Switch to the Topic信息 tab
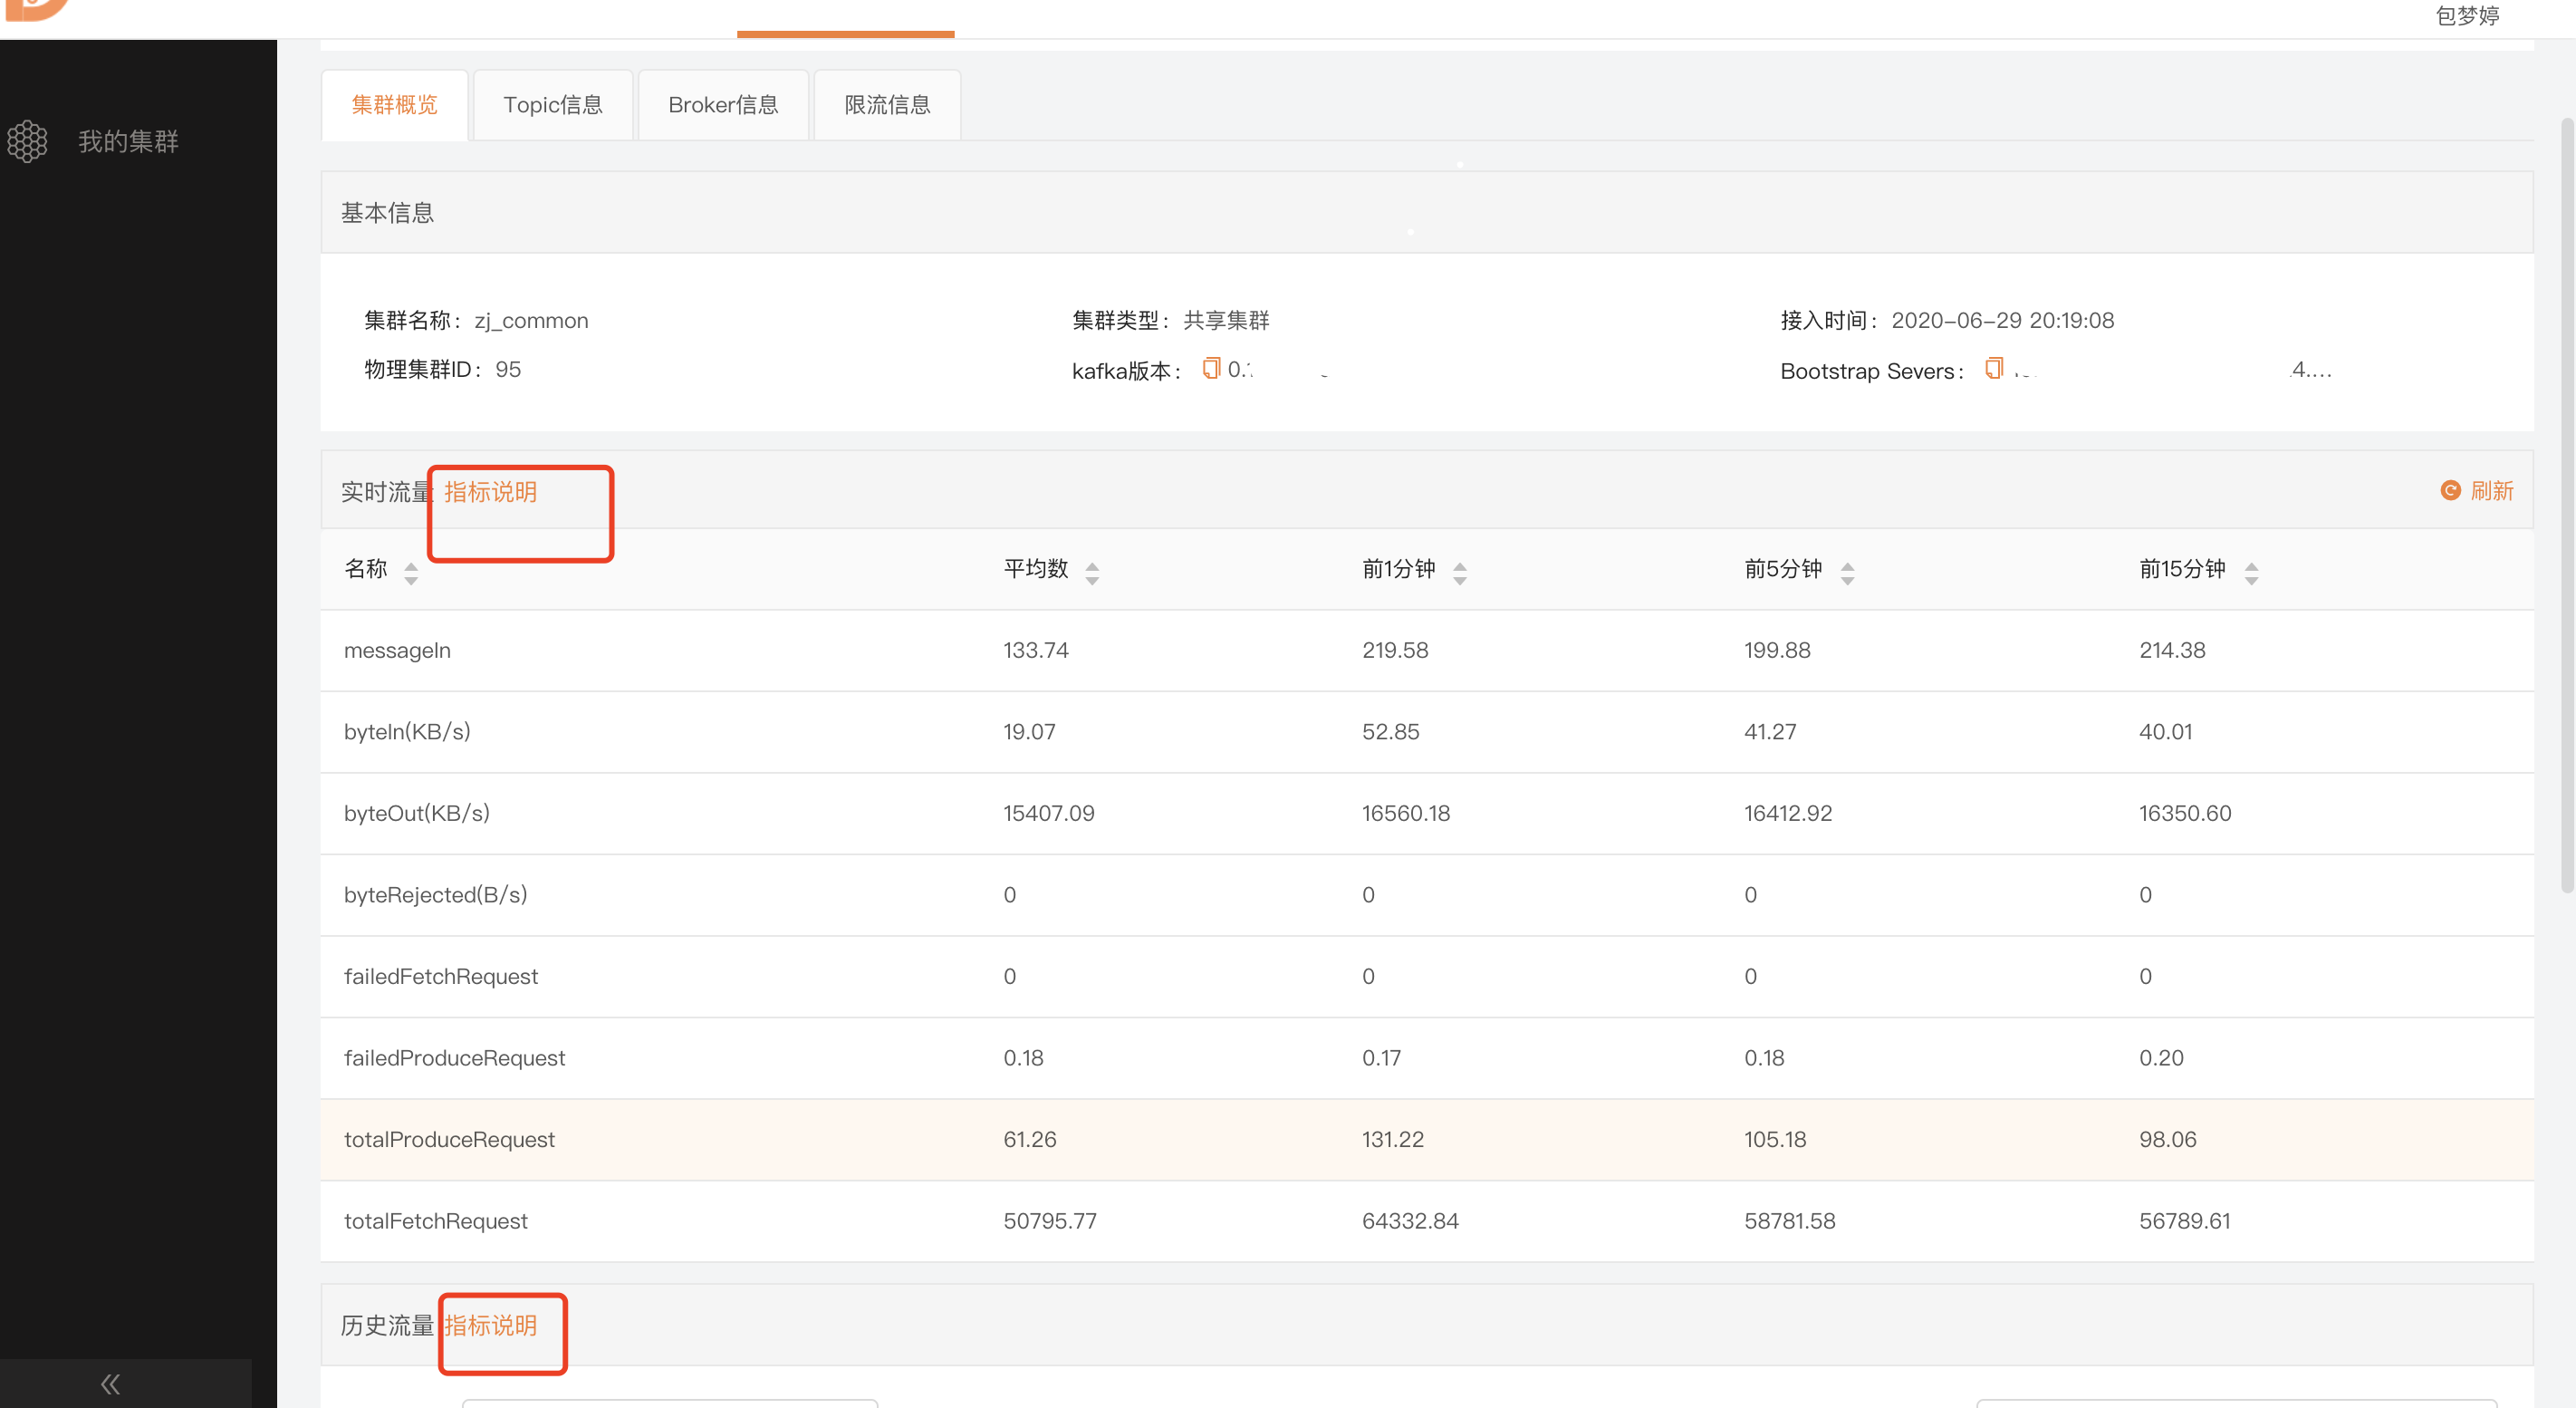The height and width of the screenshot is (1408, 2576). click(552, 105)
